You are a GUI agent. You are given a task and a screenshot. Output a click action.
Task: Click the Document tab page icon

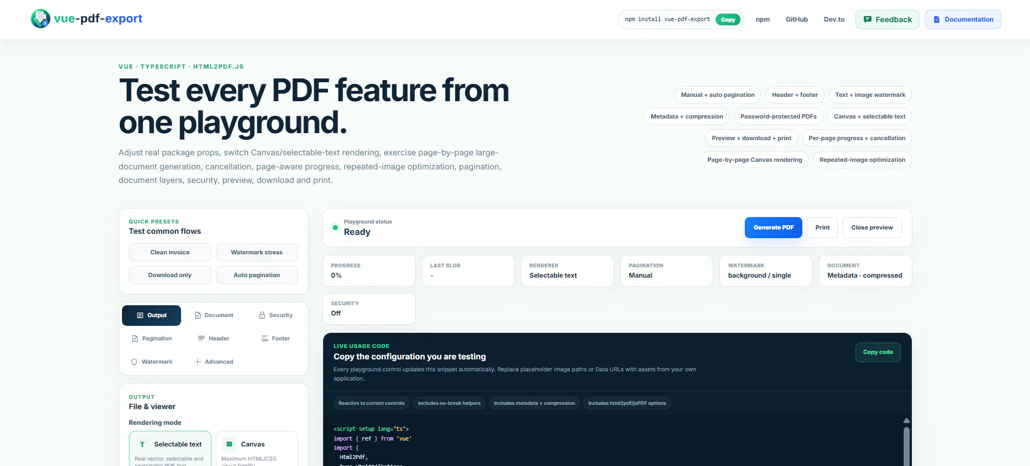coord(198,315)
